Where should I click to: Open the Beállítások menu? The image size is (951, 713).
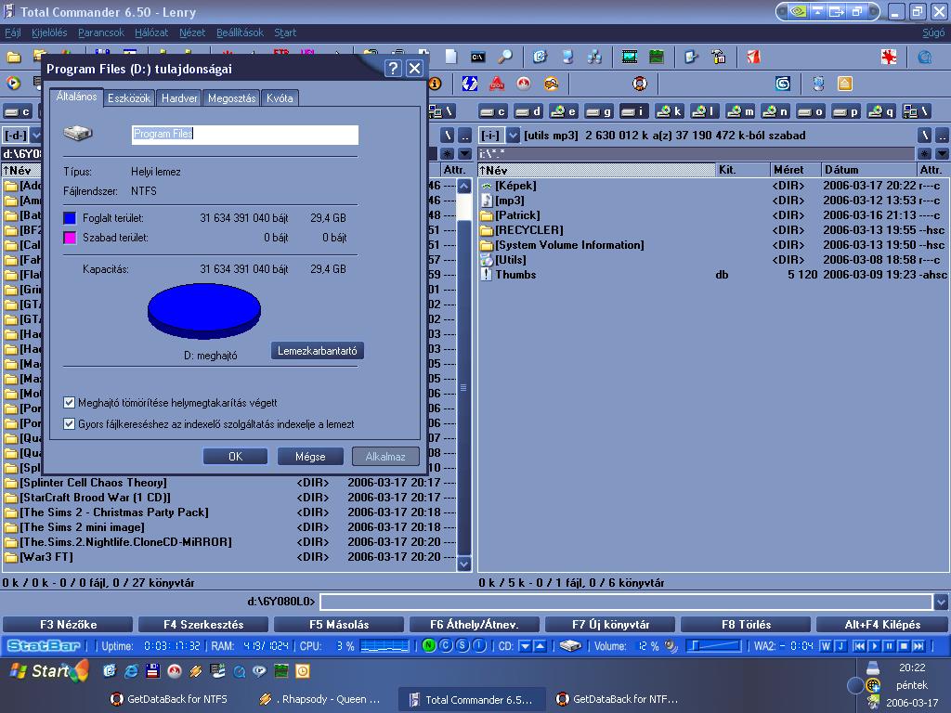[240, 32]
